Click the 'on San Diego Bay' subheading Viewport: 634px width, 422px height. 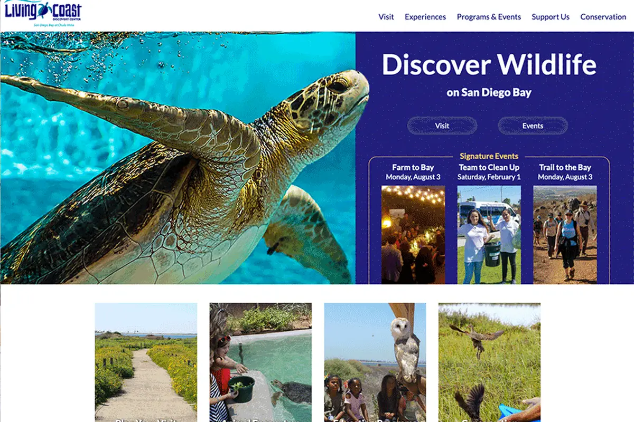click(489, 93)
